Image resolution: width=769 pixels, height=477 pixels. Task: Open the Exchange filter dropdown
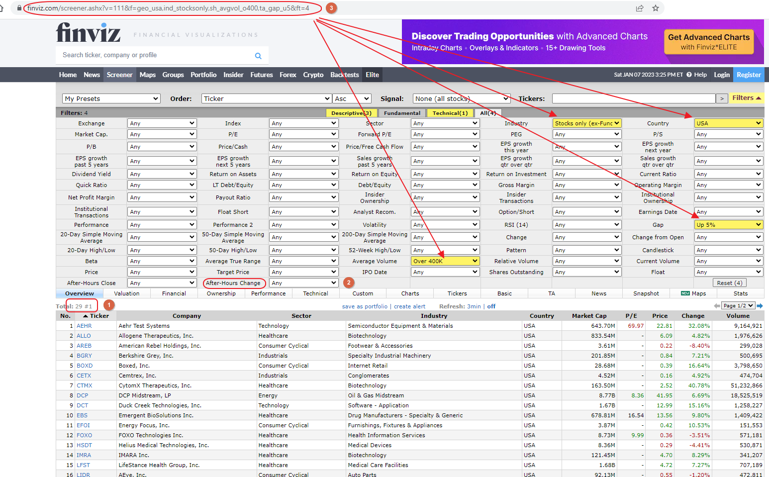pos(162,123)
